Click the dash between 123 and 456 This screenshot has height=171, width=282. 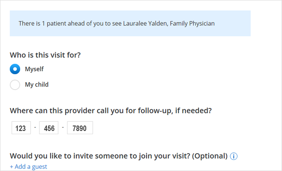[35, 127]
